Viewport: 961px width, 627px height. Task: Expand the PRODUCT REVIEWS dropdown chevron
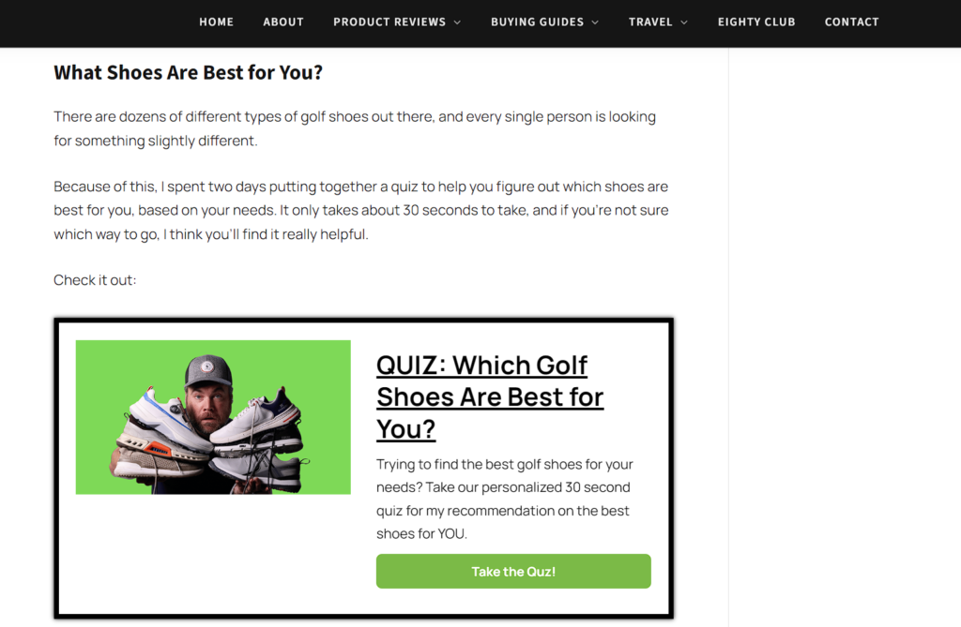[x=458, y=22]
